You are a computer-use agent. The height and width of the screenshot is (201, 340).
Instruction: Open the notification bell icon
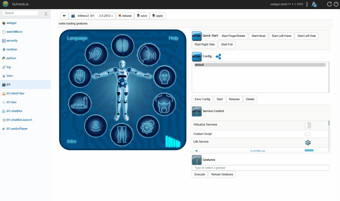[x=314, y=4]
